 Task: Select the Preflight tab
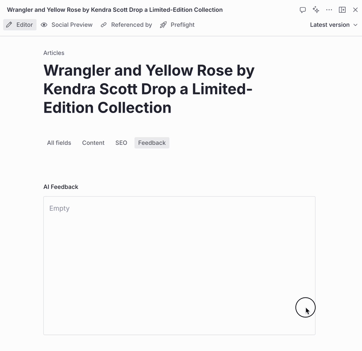tap(177, 25)
